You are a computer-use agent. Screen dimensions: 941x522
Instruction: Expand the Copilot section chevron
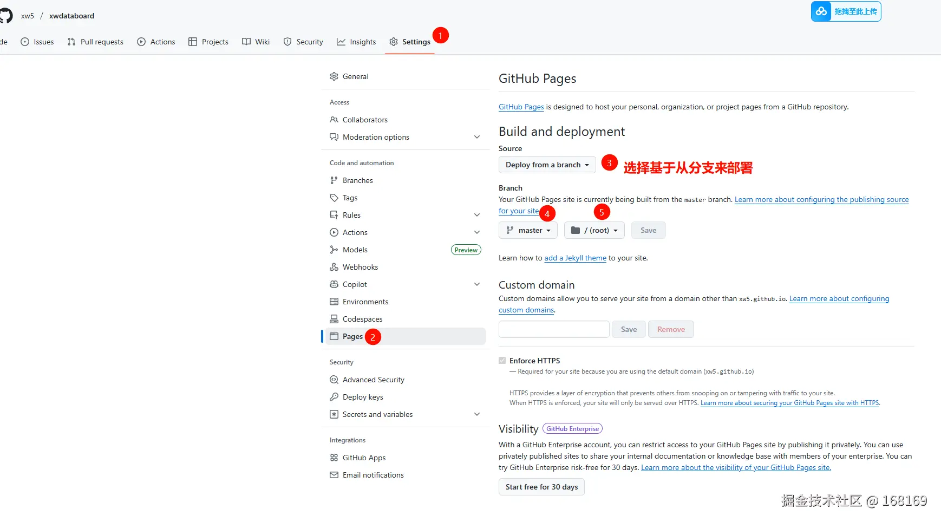[477, 284]
